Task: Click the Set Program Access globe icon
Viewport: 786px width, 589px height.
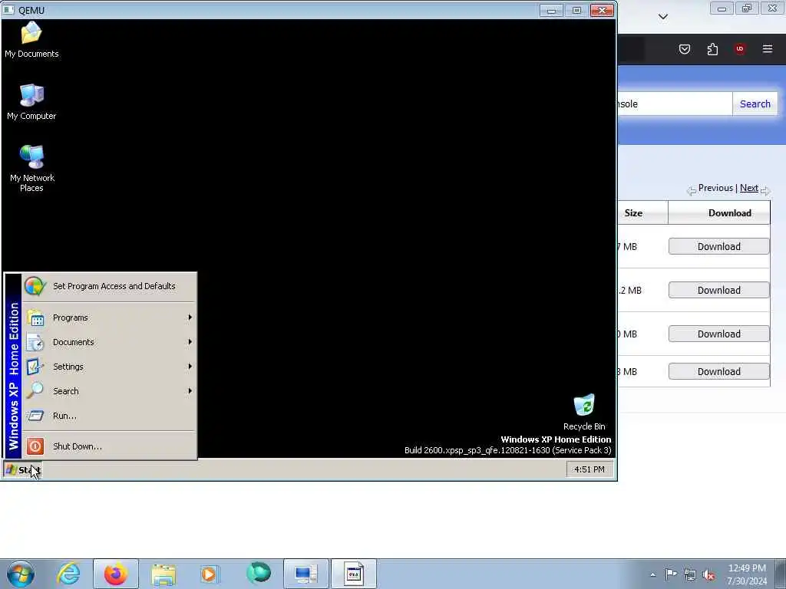Action: (x=35, y=286)
